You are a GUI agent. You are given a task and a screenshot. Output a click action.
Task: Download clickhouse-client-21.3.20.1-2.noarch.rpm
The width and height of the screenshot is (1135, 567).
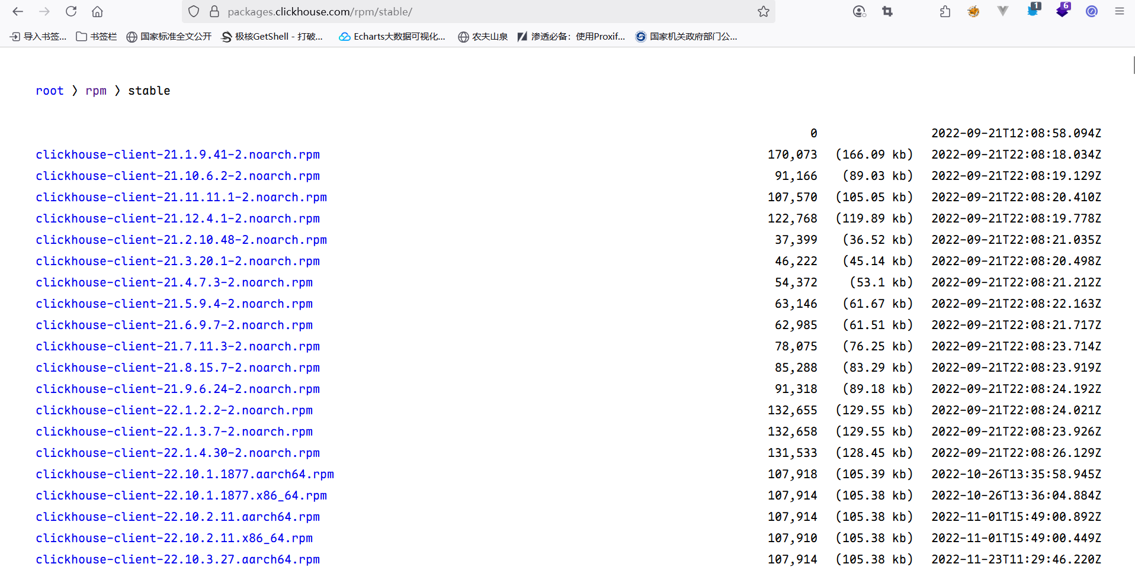[178, 261]
